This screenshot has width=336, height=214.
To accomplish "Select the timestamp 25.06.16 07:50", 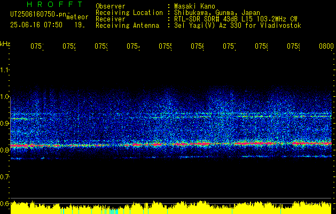I will tap(36, 25).
